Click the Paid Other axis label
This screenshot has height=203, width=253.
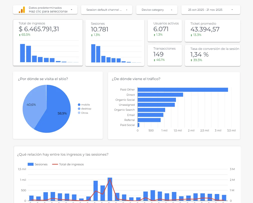(x=127, y=90)
